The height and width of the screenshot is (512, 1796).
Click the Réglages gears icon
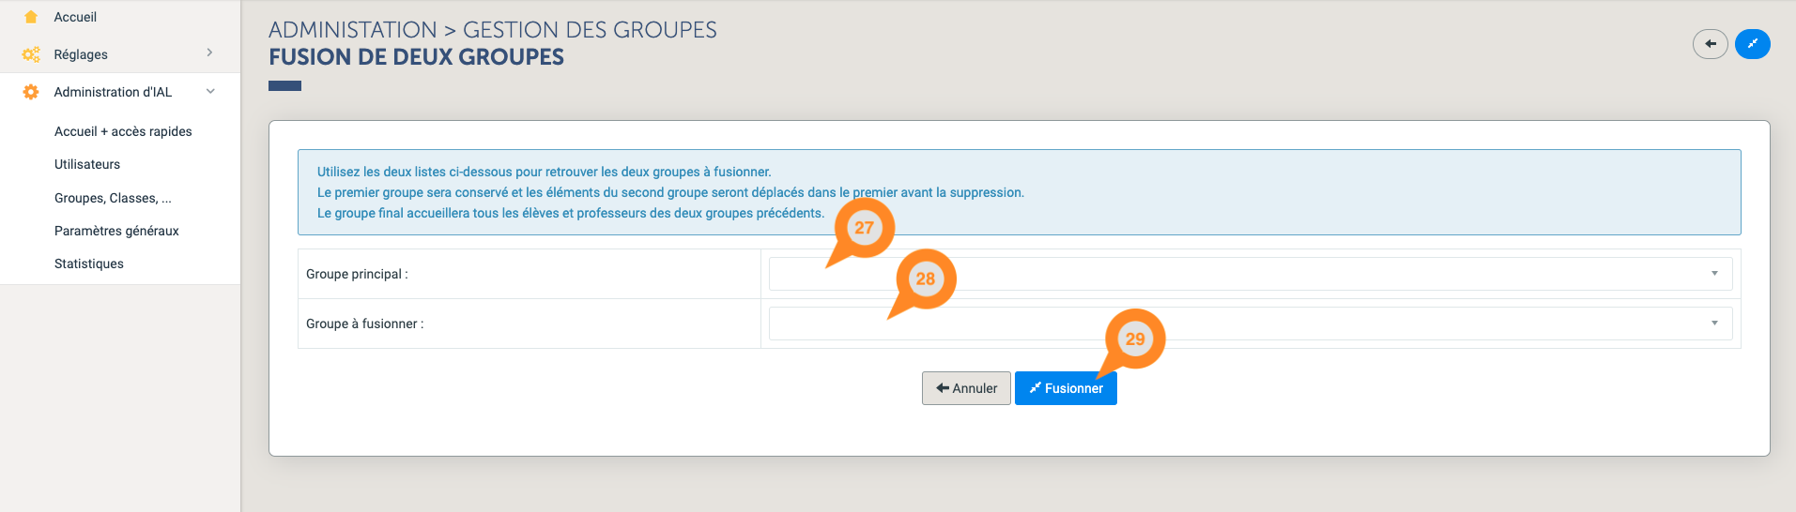tap(31, 54)
